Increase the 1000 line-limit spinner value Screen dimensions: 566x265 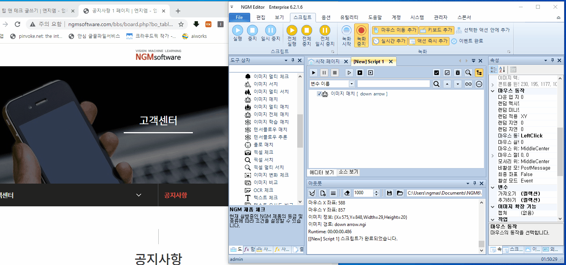(x=376, y=191)
